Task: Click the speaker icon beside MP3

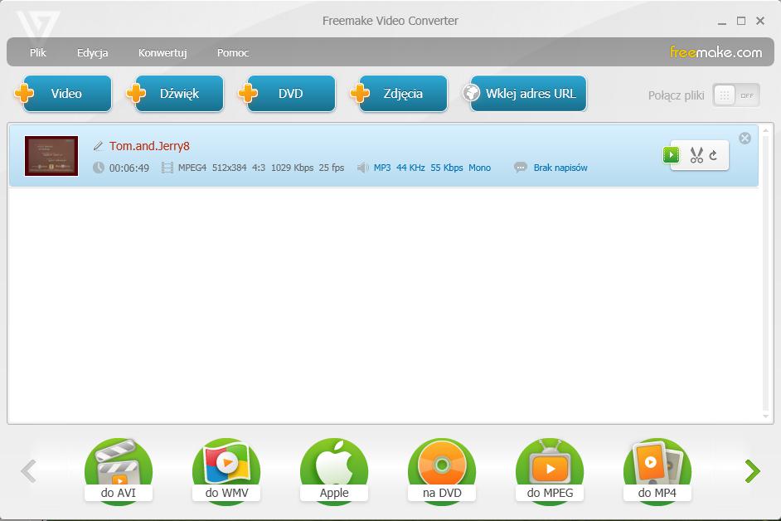Action: (362, 168)
